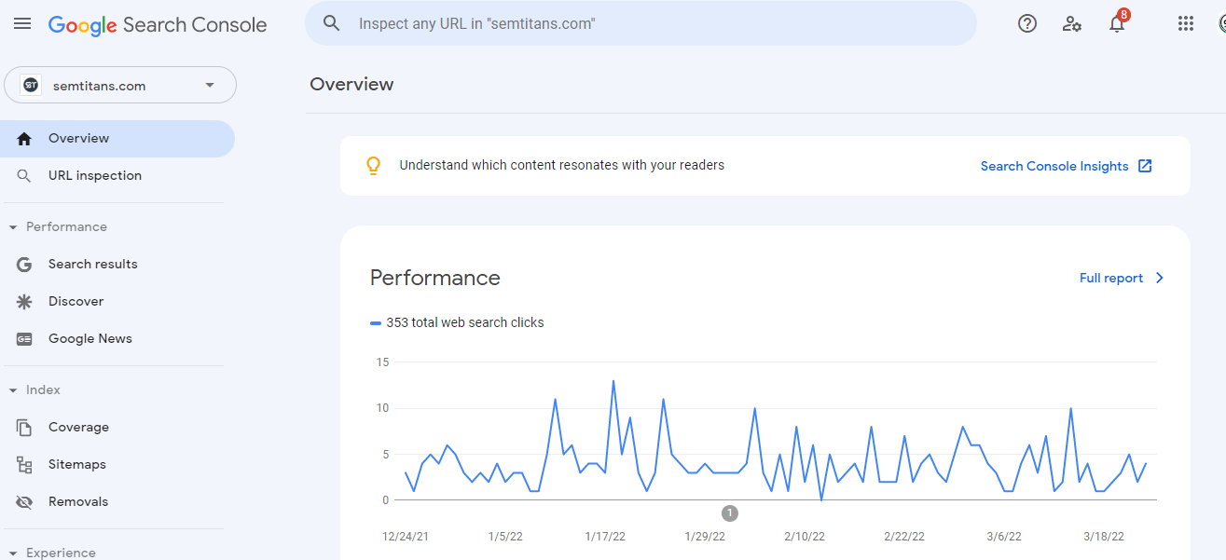Click the Google News icon
Screen dimensions: 1226x560
tap(24, 338)
